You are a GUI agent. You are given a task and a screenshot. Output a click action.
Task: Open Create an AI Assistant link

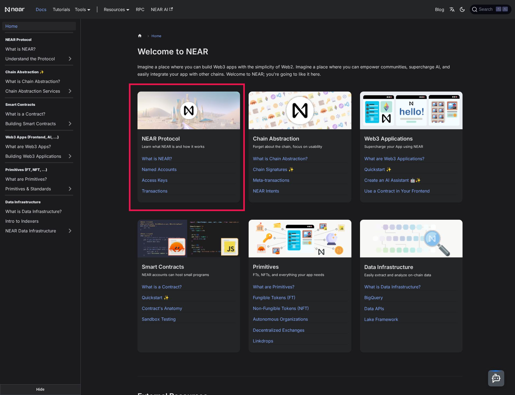392,180
